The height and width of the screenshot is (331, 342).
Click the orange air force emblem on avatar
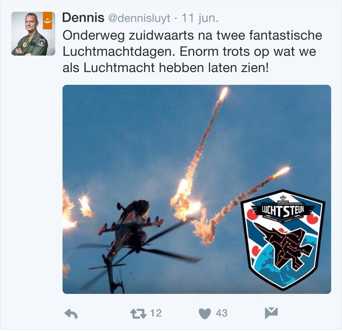tap(47, 20)
